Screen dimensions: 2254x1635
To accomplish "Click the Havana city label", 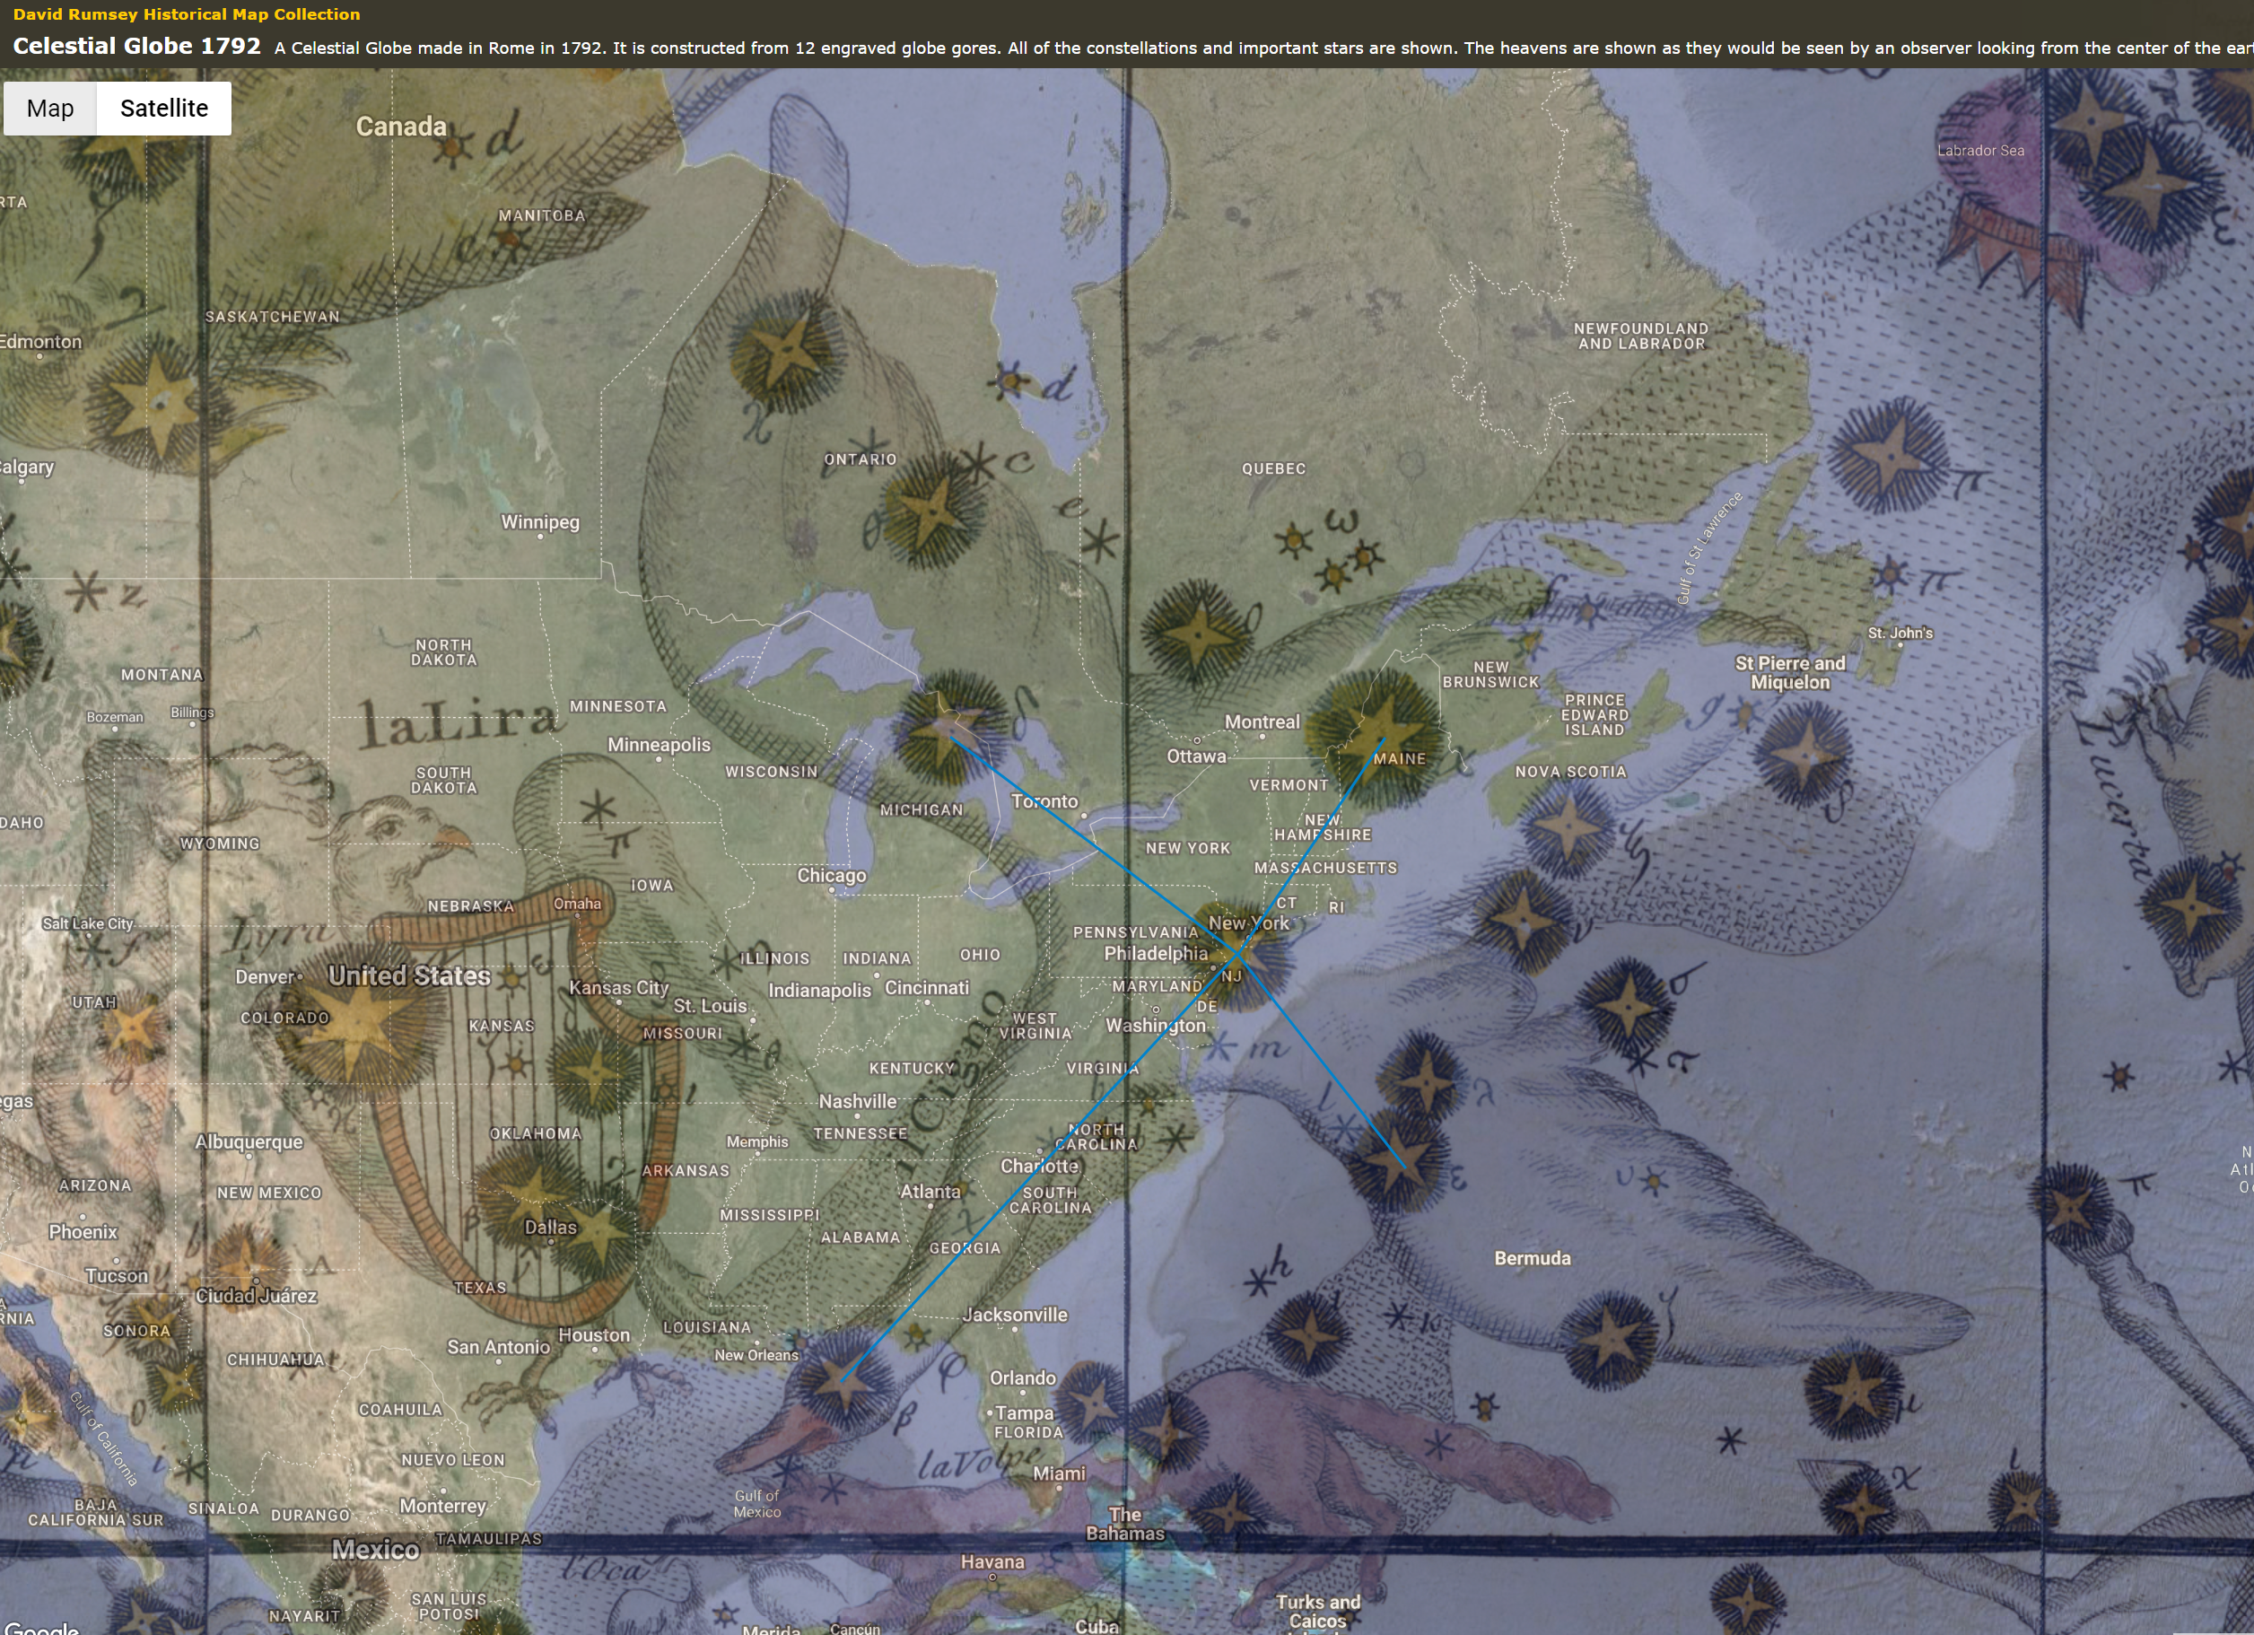I will tap(991, 1561).
